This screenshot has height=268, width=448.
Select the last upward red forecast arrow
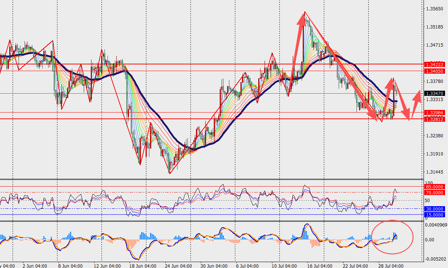tap(416, 105)
